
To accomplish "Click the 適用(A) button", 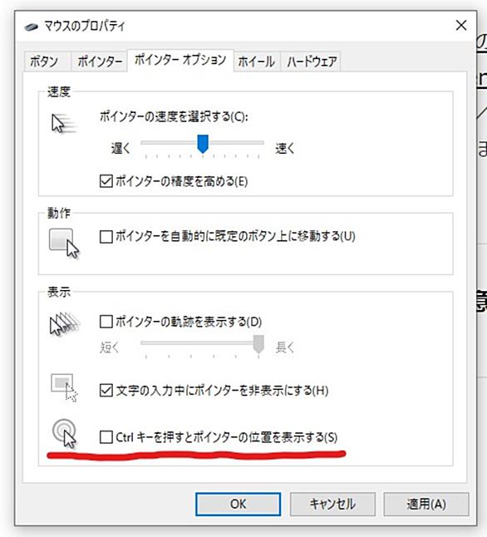I will (426, 504).
